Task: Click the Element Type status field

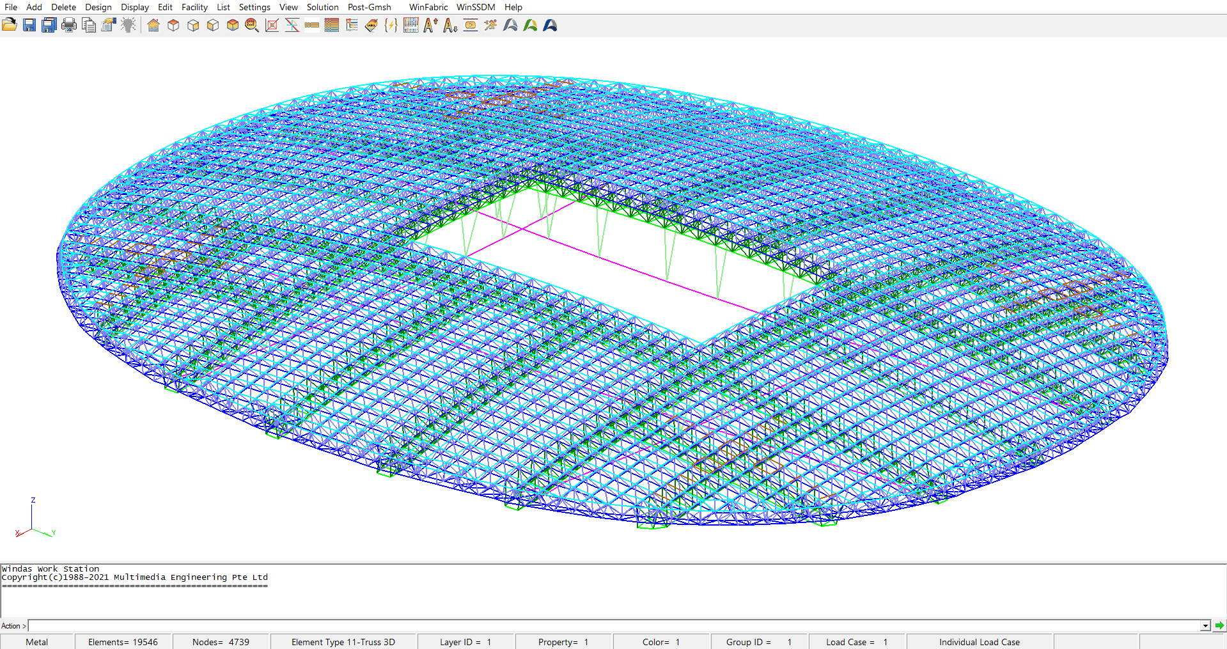Action: pyautogui.click(x=343, y=642)
